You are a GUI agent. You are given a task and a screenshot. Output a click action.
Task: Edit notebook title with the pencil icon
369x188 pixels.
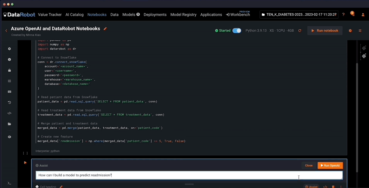105,29
